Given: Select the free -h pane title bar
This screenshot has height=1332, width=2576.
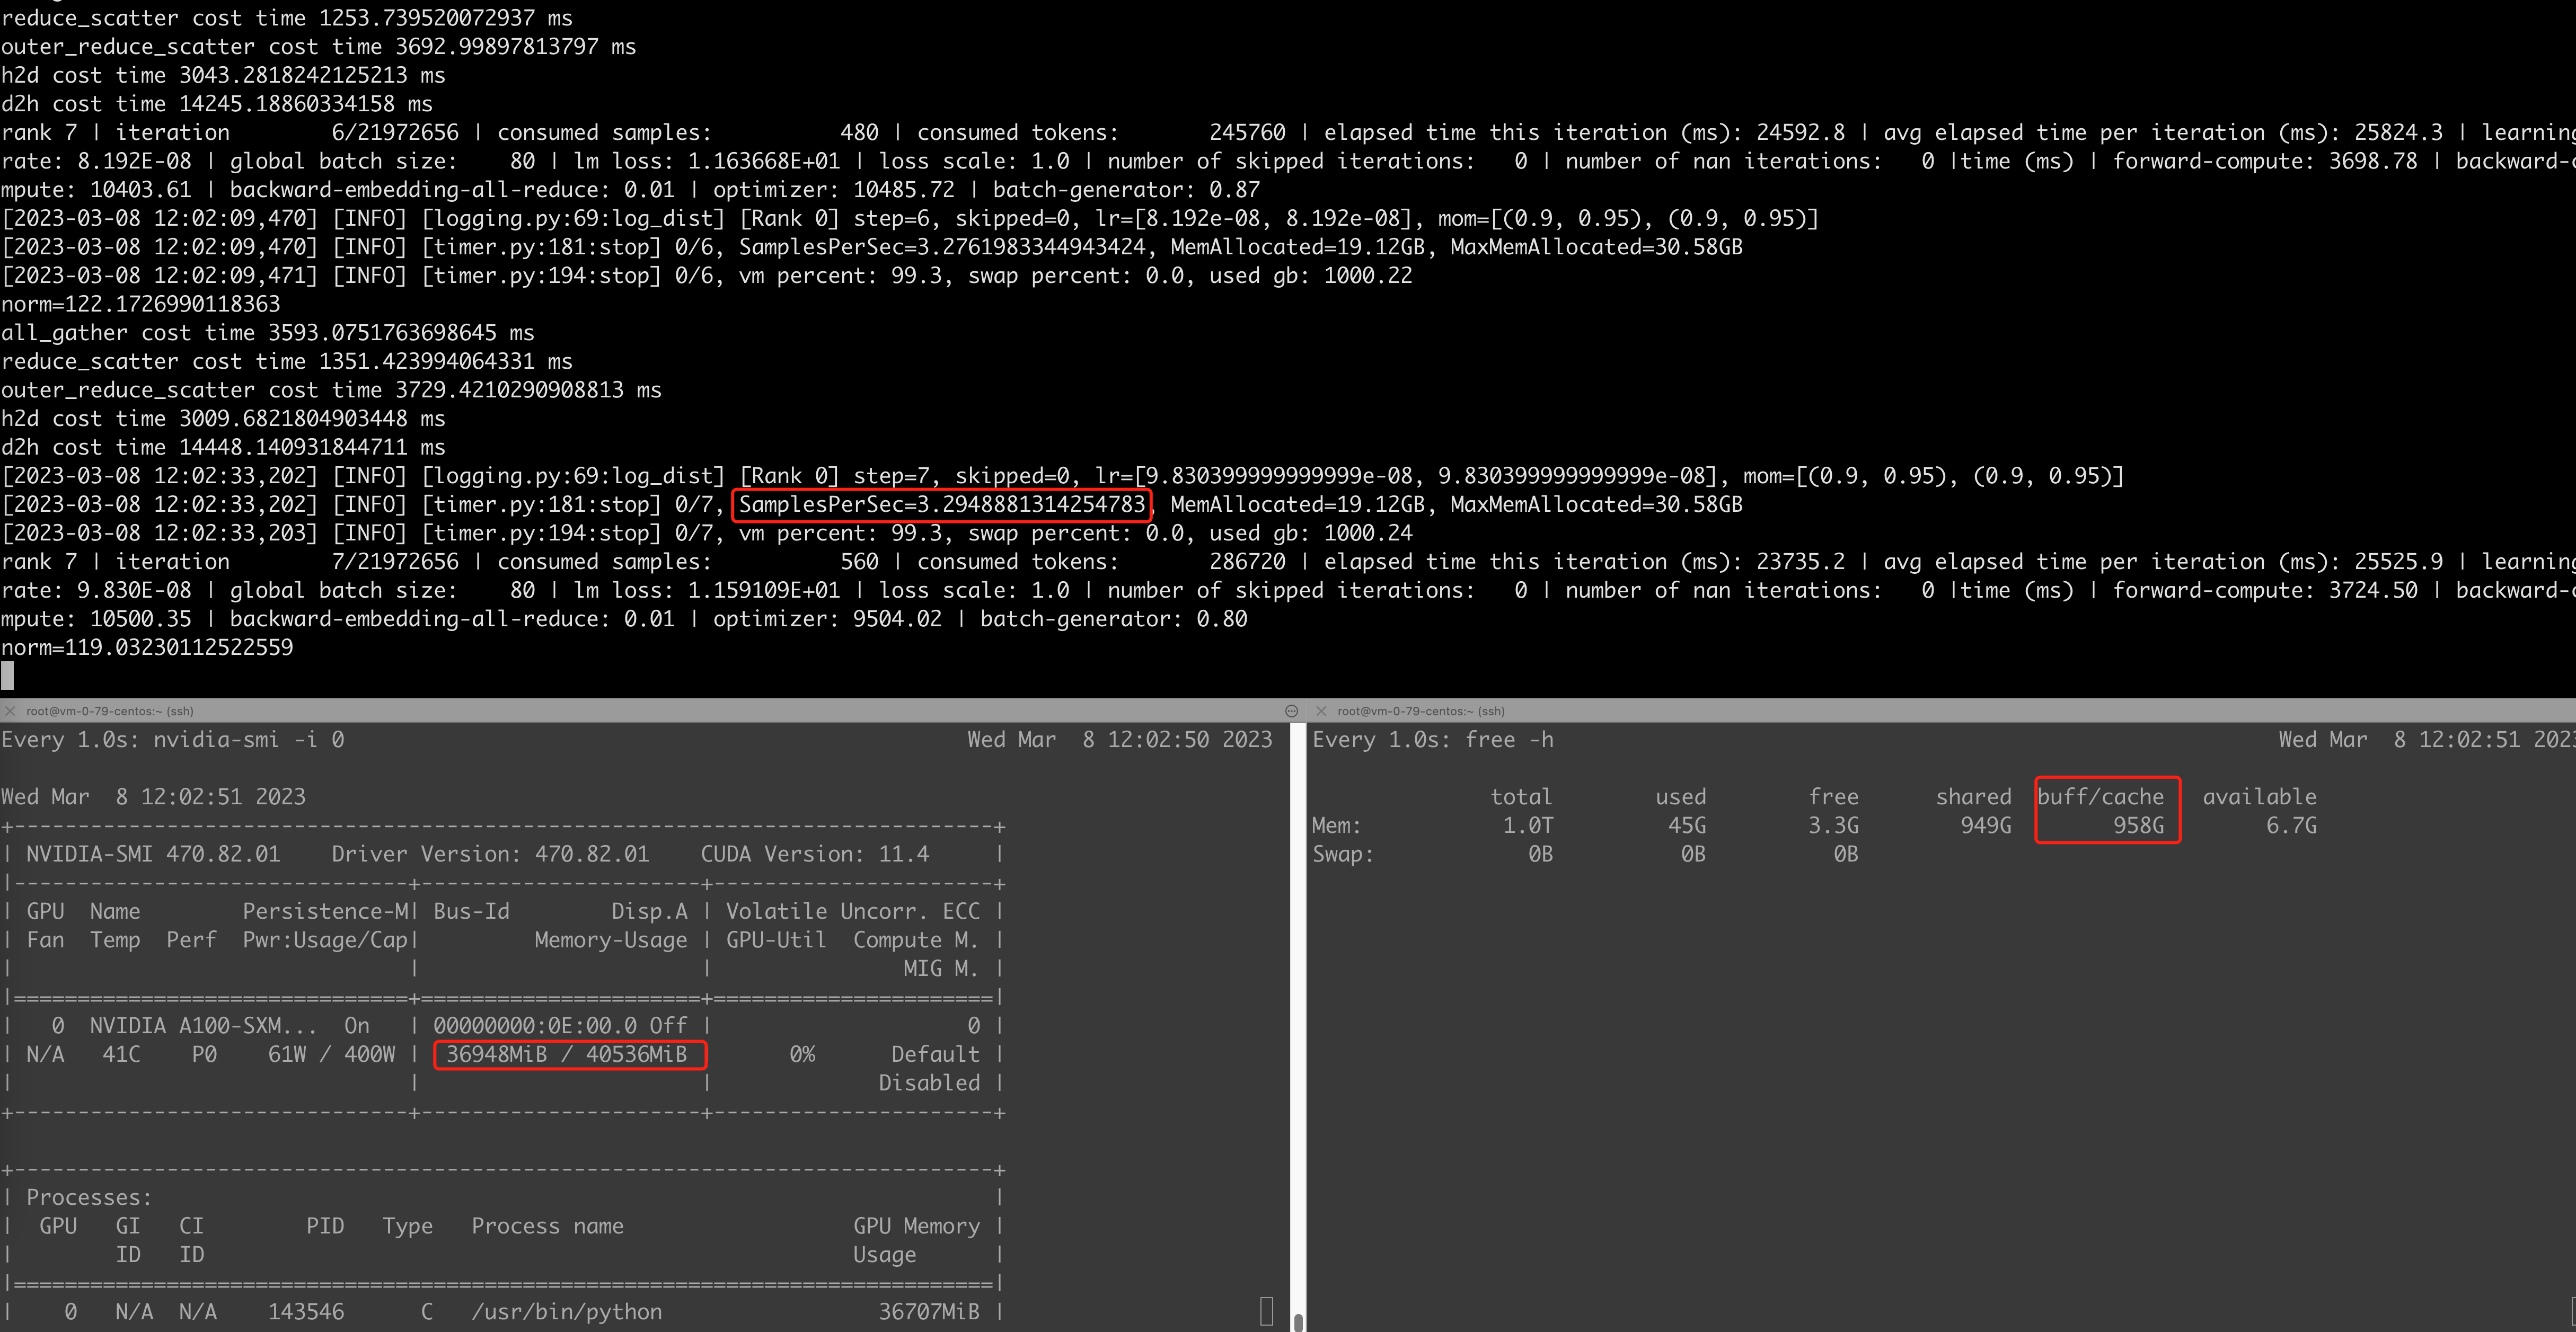Looking at the screenshot, I should pos(1941,712).
